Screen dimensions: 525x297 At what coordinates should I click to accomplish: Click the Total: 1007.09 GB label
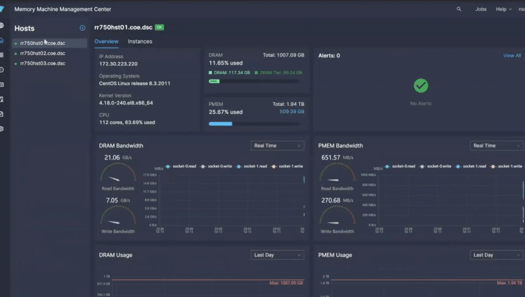pos(283,55)
